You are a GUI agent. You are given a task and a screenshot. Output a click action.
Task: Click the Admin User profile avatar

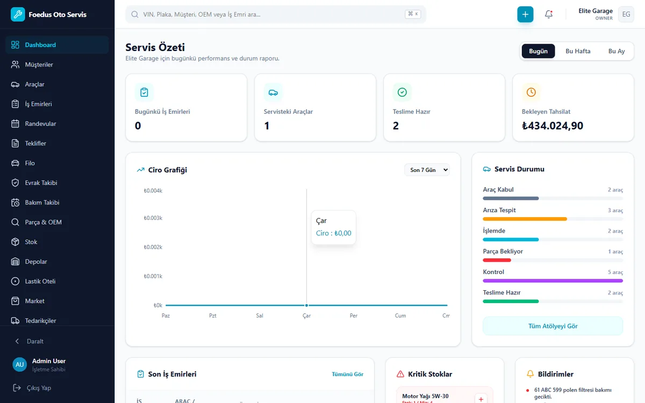click(x=20, y=364)
